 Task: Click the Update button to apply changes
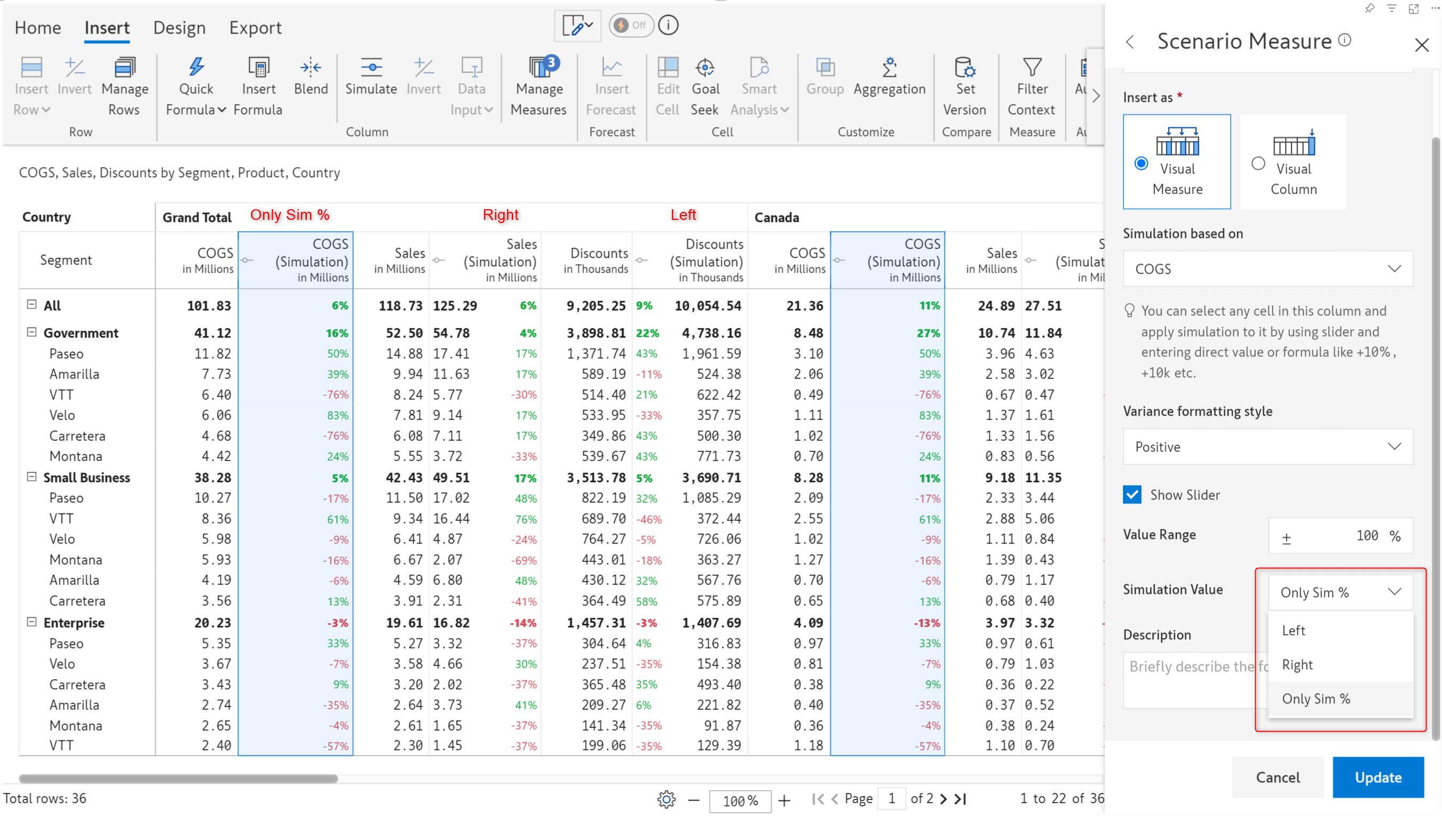1377,777
